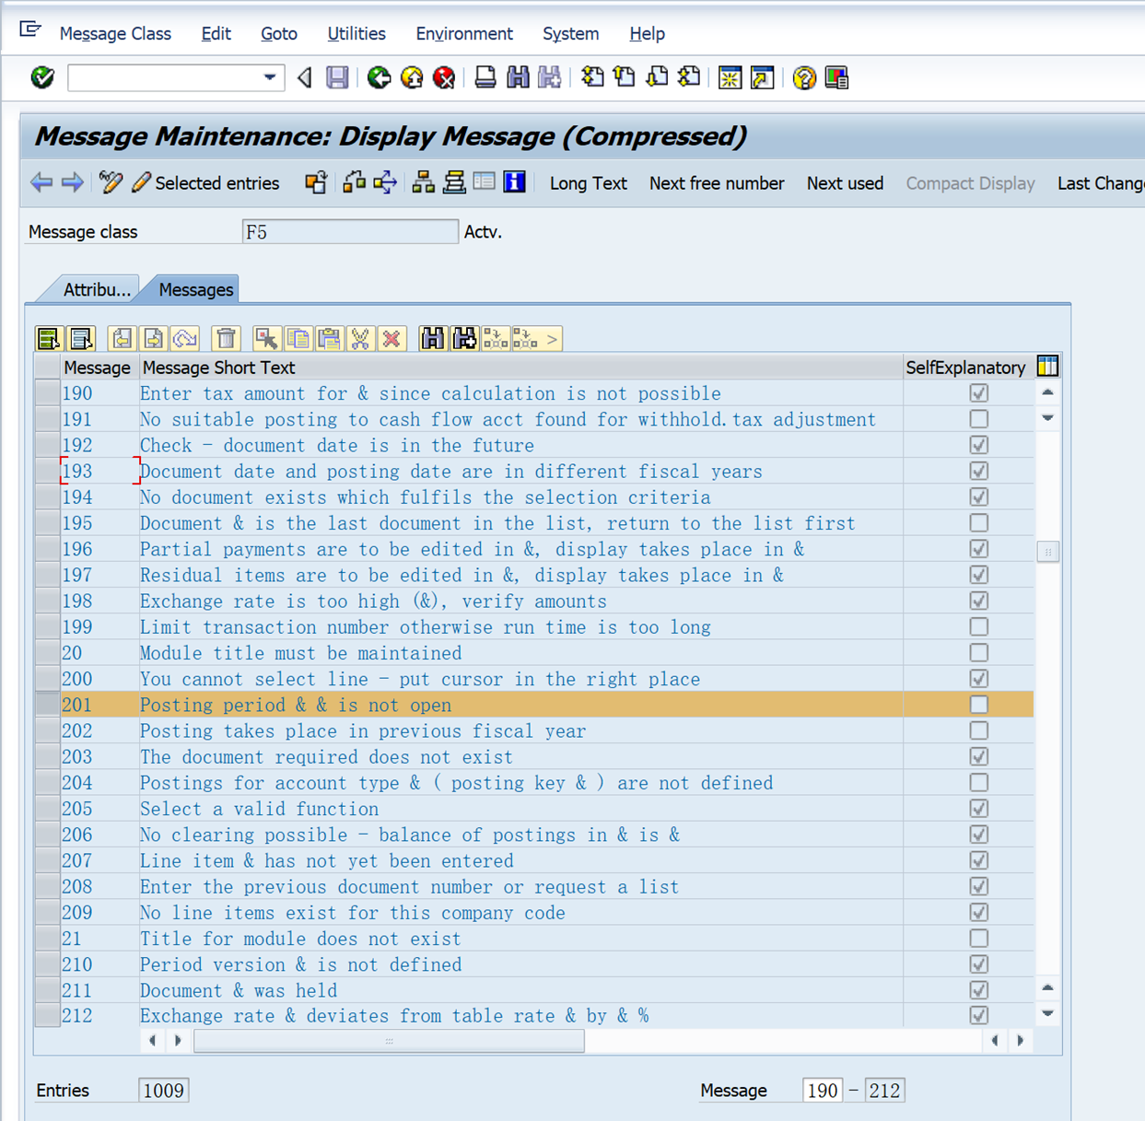
Task: Click message text 'Posting period & & is not open'
Action: [296, 705]
